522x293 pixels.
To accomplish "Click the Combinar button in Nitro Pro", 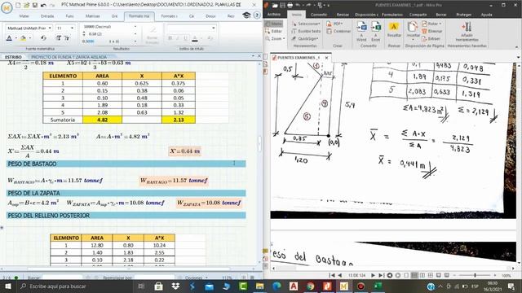I will tap(339, 31).
